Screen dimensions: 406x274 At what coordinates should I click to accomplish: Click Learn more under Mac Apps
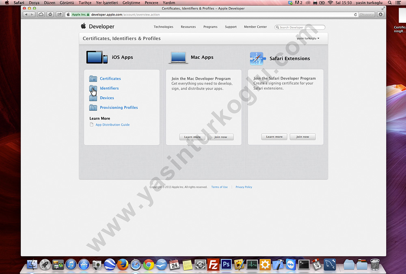192,137
